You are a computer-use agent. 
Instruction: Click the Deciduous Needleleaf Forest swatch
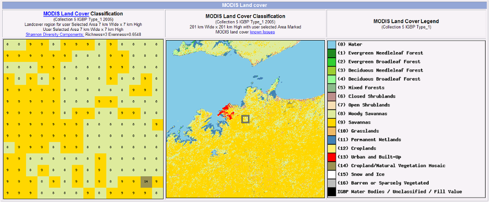point(332,70)
